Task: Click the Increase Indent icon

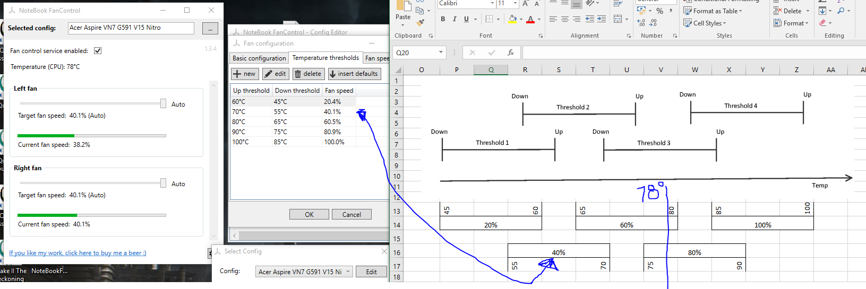Action: [x=602, y=19]
